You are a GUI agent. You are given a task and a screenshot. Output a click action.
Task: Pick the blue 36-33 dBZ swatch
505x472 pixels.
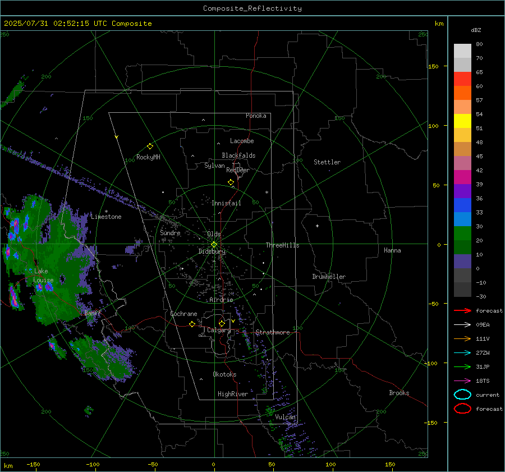462,205
